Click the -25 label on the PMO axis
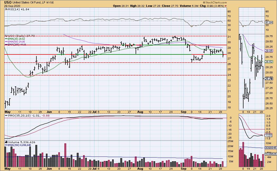Screen dimensions: 277x171 click(229, 138)
